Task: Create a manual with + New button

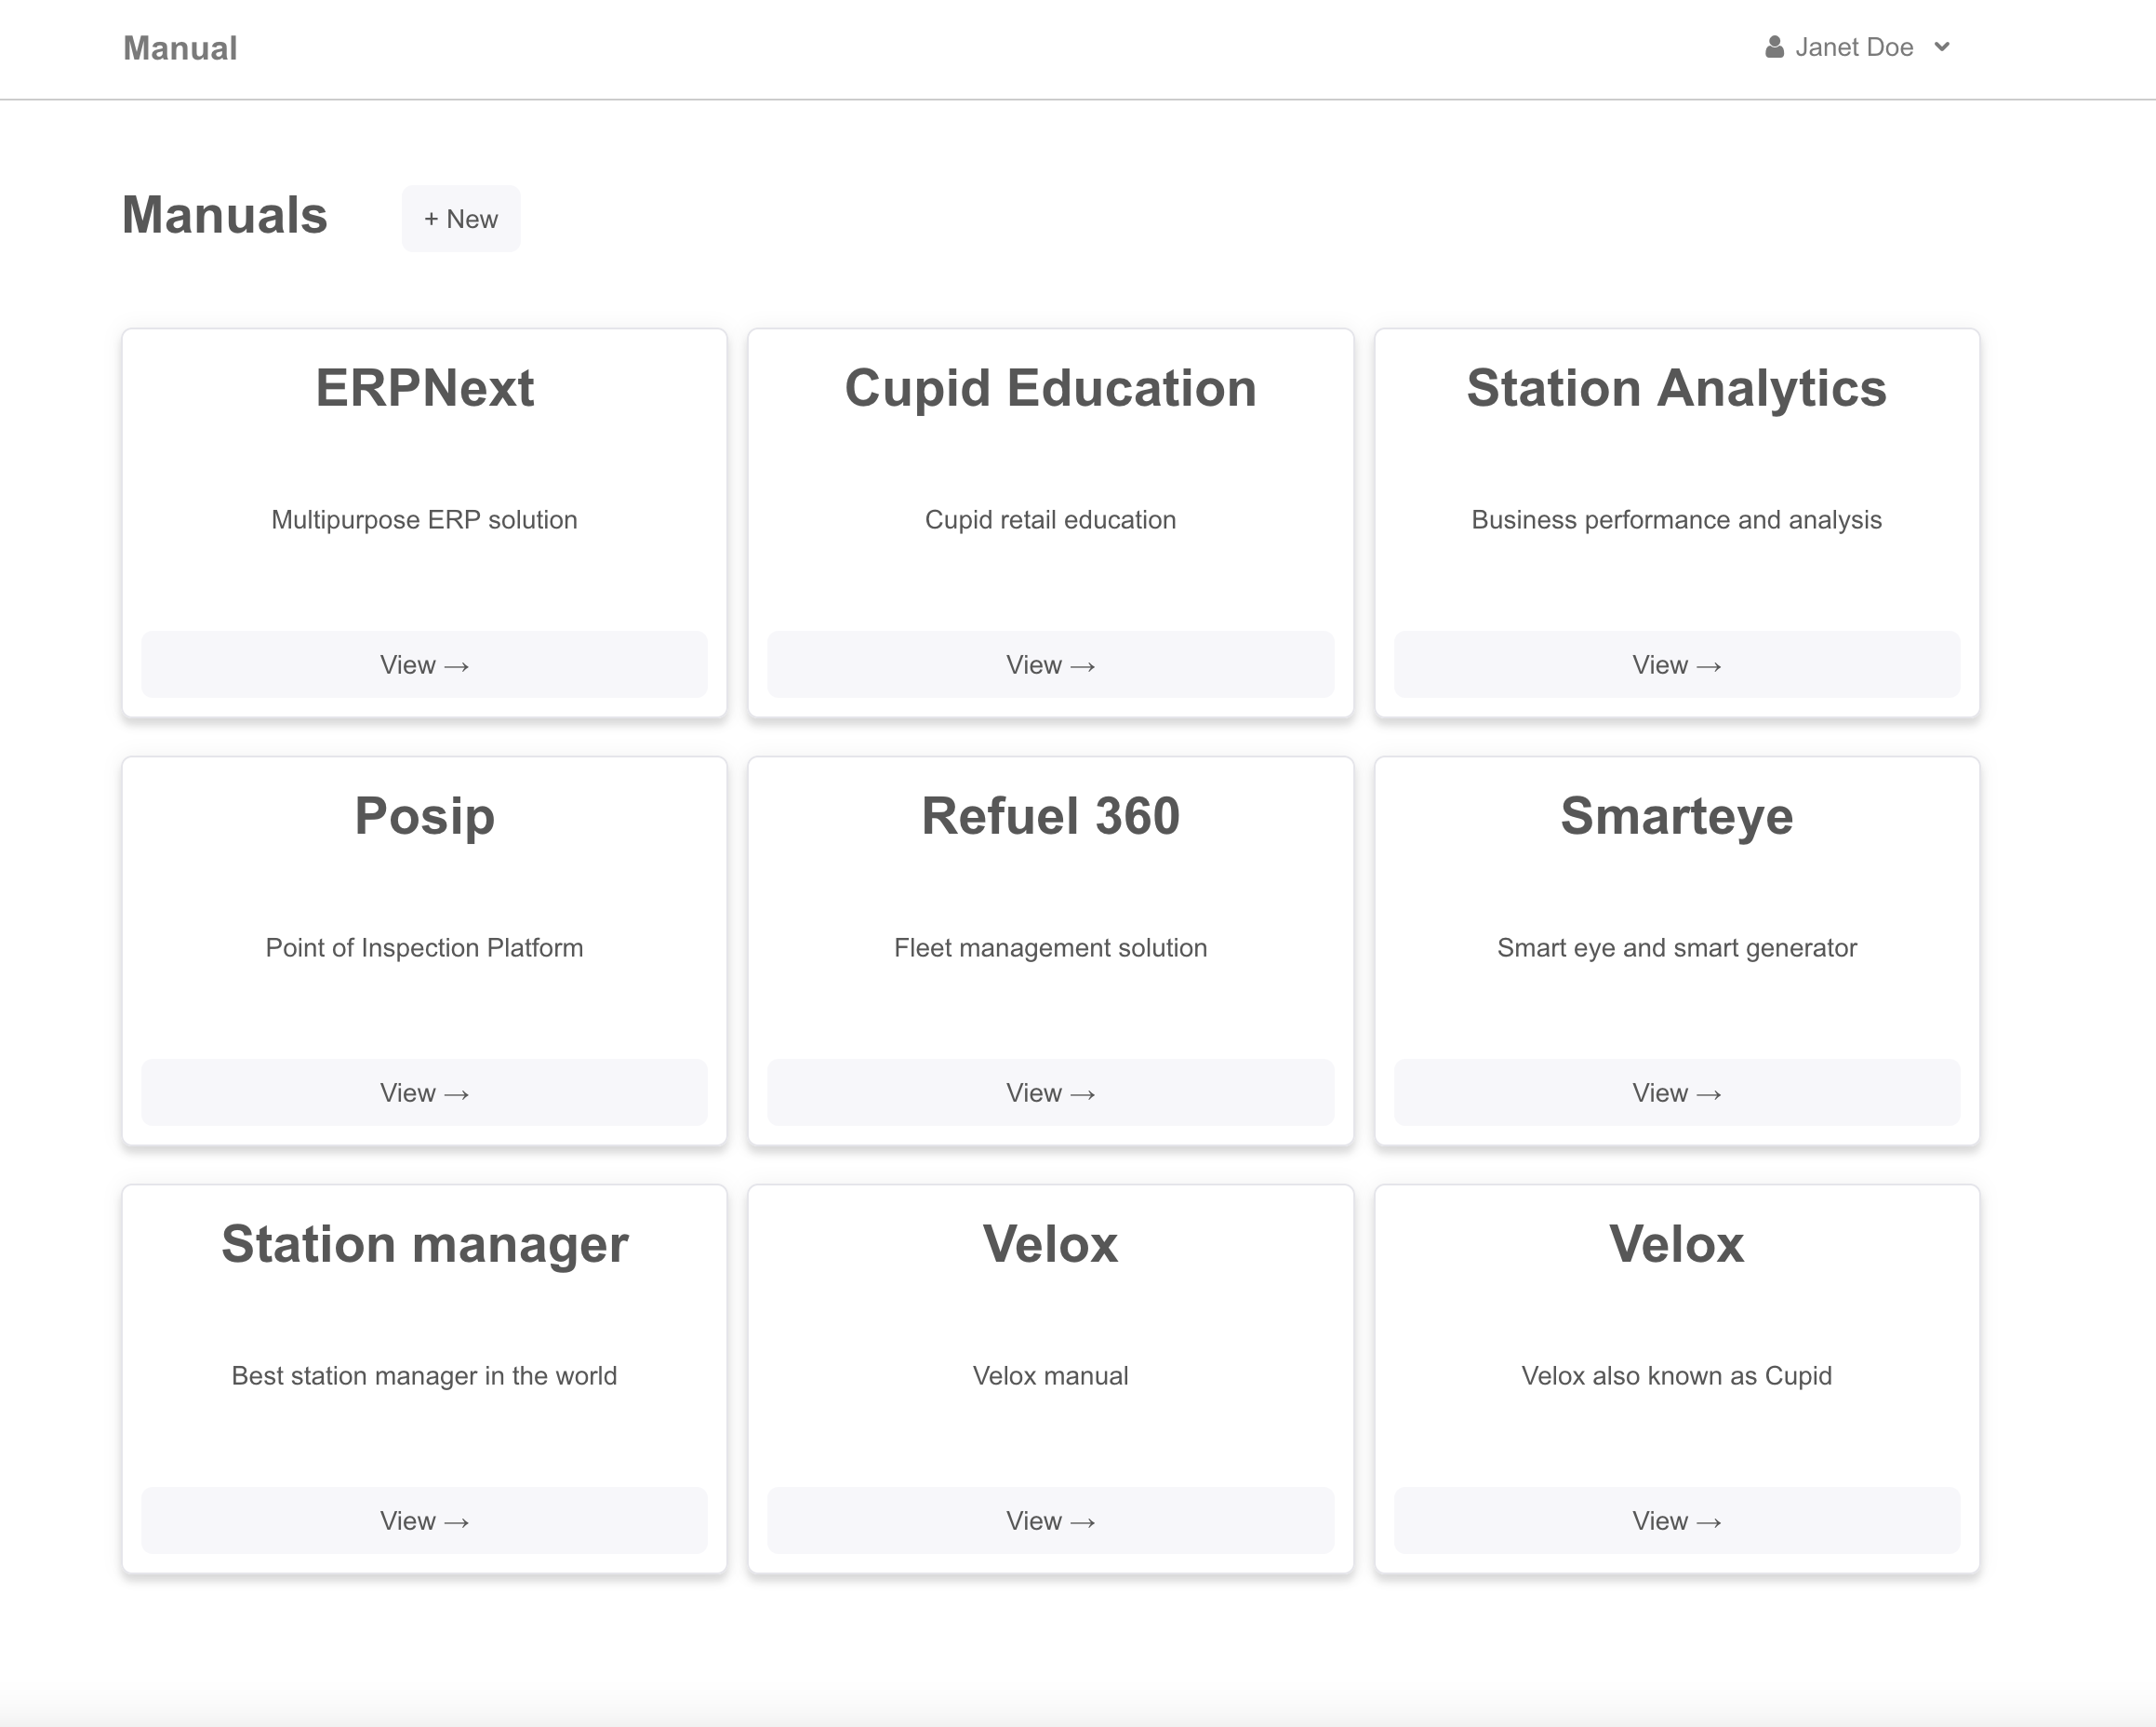Action: [461, 218]
